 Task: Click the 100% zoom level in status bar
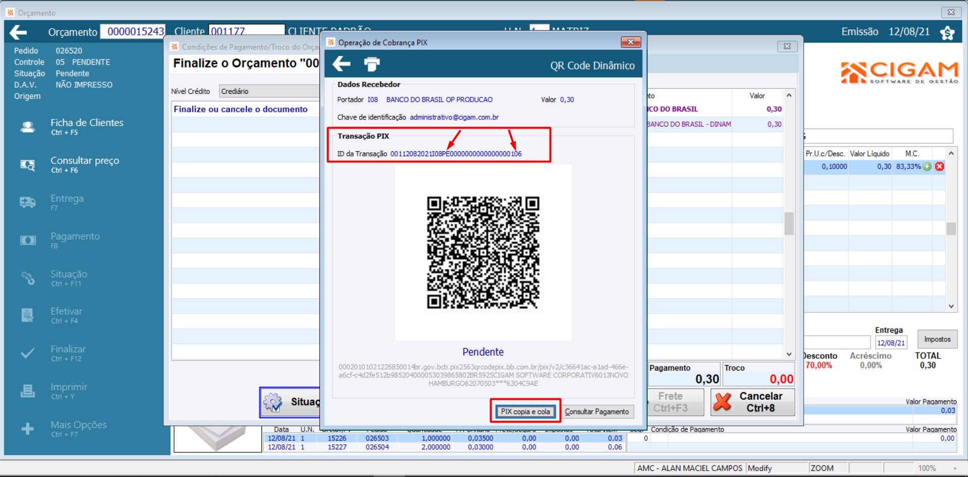click(x=927, y=468)
